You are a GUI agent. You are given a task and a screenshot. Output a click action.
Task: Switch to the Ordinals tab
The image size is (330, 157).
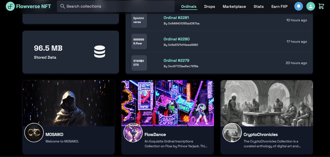189,6
